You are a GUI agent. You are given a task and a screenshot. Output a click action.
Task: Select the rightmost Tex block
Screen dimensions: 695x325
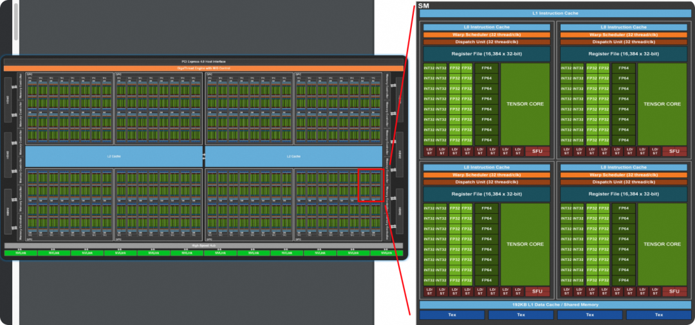tap(659, 315)
